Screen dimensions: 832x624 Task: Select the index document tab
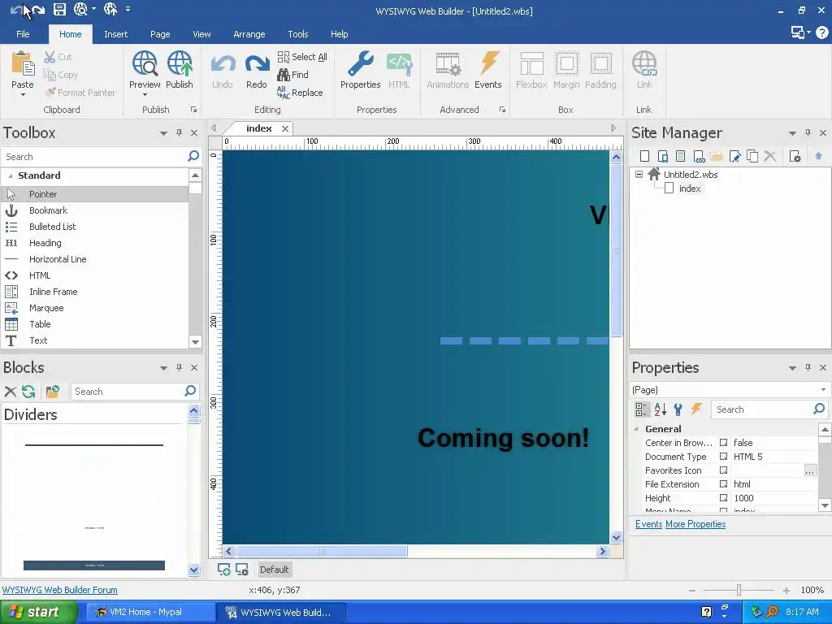[259, 128]
